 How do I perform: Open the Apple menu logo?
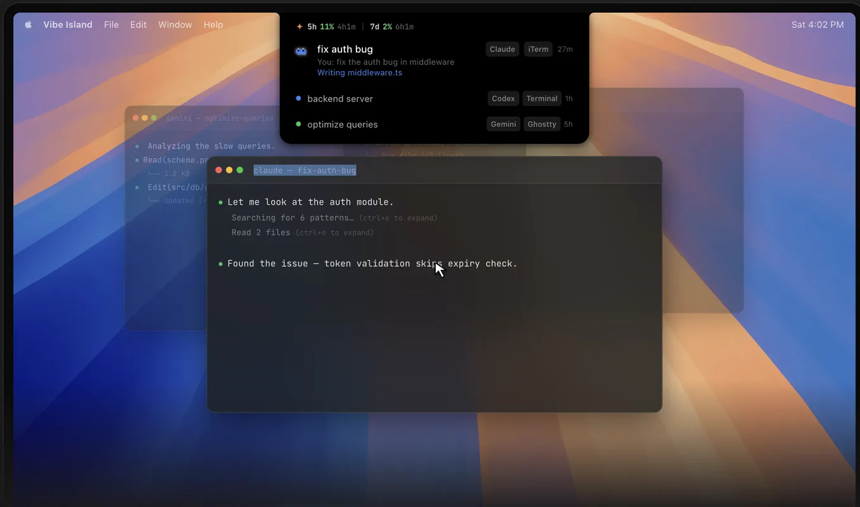point(28,25)
